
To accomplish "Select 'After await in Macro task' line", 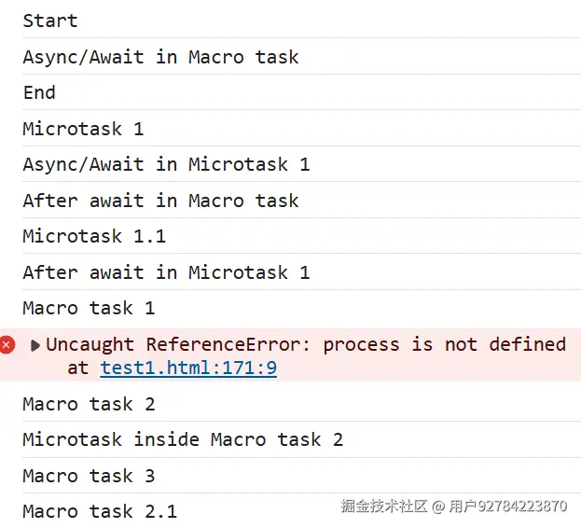I will point(160,201).
